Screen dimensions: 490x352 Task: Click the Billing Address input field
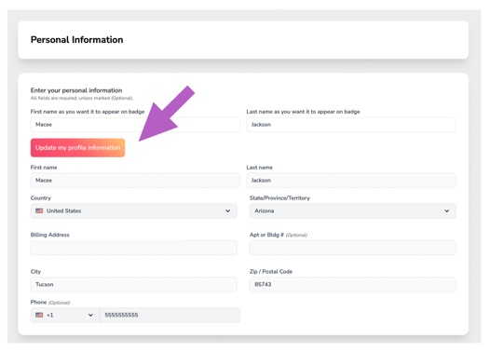click(x=134, y=248)
